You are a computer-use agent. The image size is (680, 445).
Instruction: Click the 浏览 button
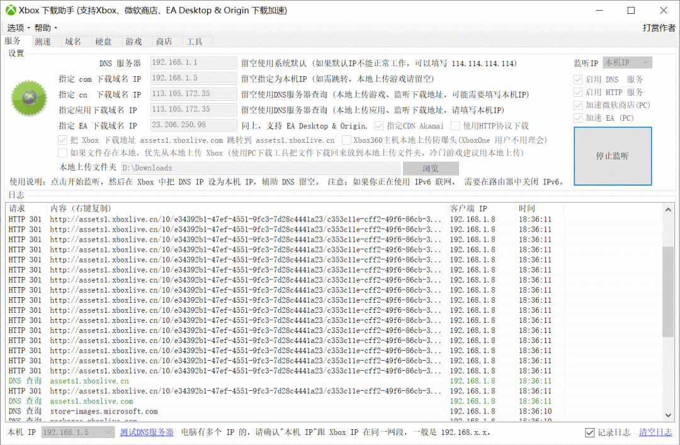(x=431, y=168)
